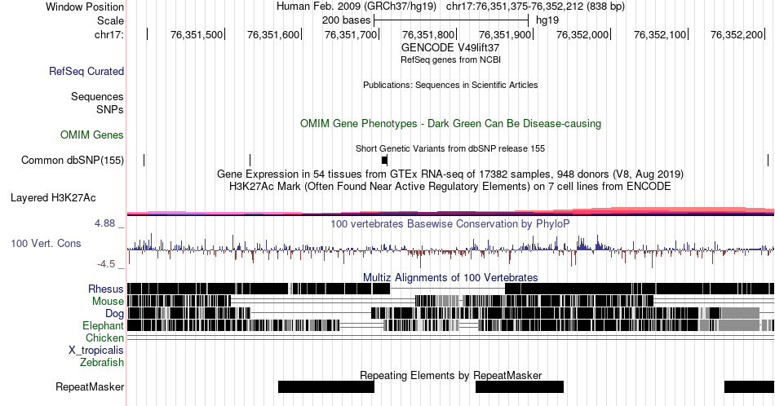This screenshot has width=775, height=406.
Task: Click the last RepeatMasker block at right edge
Action: click(x=749, y=386)
